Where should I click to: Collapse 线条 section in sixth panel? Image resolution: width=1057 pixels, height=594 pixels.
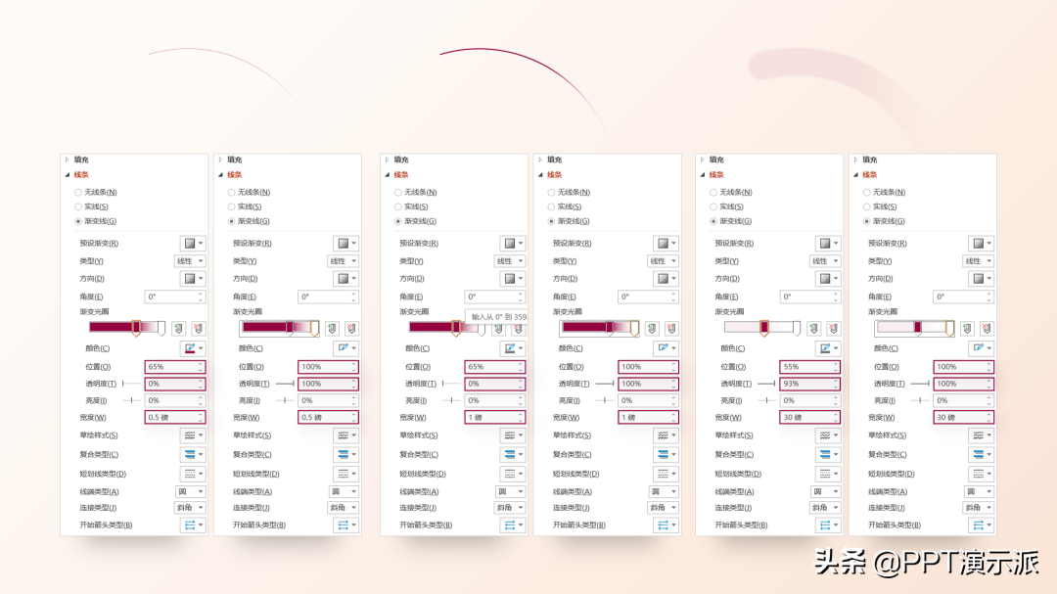click(856, 174)
